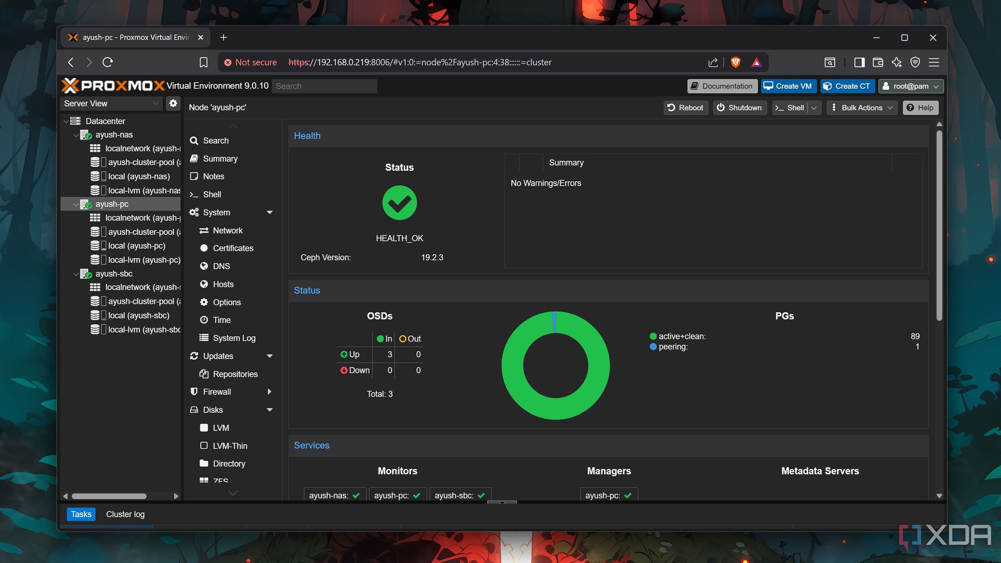Image resolution: width=1001 pixels, height=563 pixels.
Task: Open Brave Rewards triangle icon
Action: tap(756, 62)
